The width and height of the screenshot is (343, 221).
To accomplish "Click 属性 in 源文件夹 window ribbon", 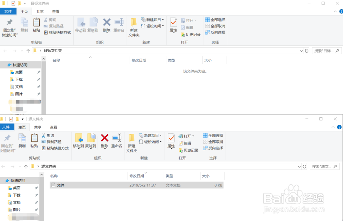I will click(171, 141).
